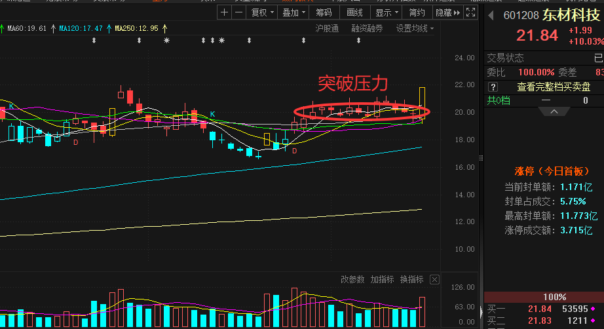Viewport: 604px width, 329px height.
Task: Click the first star-shaped event marker
Action: point(166,40)
